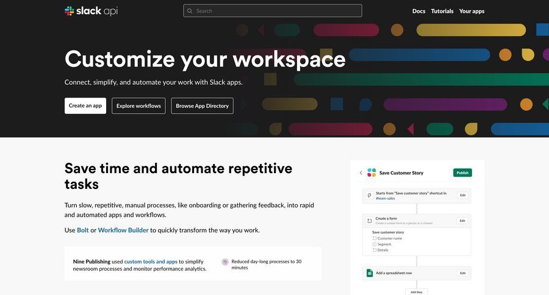Screen dimensions: 549x295
Task: Click the shortcut lightning icon in first step
Action: pyautogui.click(x=369, y=196)
